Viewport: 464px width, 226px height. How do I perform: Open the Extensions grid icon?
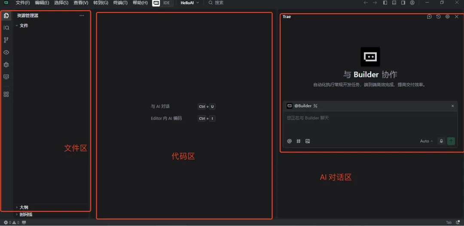click(x=6, y=95)
